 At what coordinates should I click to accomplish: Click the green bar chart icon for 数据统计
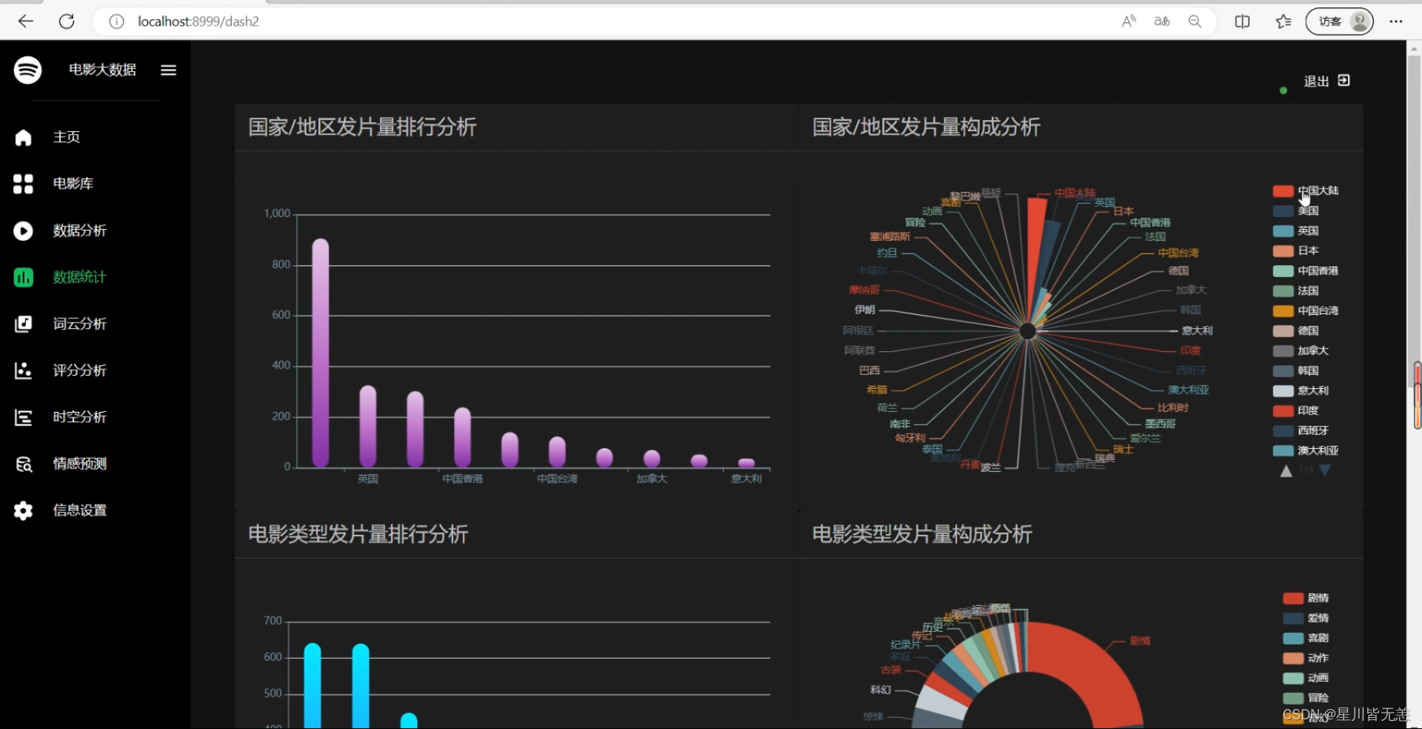[23, 277]
